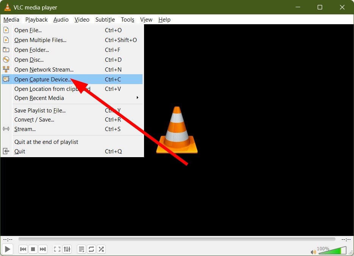Click the elapsed time label
This screenshot has height=256, width=354.
tap(8, 239)
